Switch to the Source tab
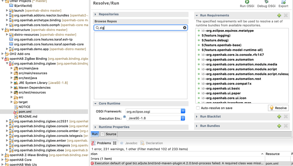 [x=108, y=134]
